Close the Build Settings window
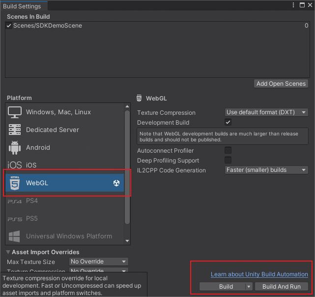 pyautogui.click(x=310, y=5)
